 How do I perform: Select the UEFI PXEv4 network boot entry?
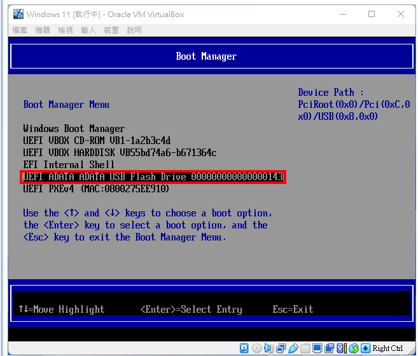96,188
